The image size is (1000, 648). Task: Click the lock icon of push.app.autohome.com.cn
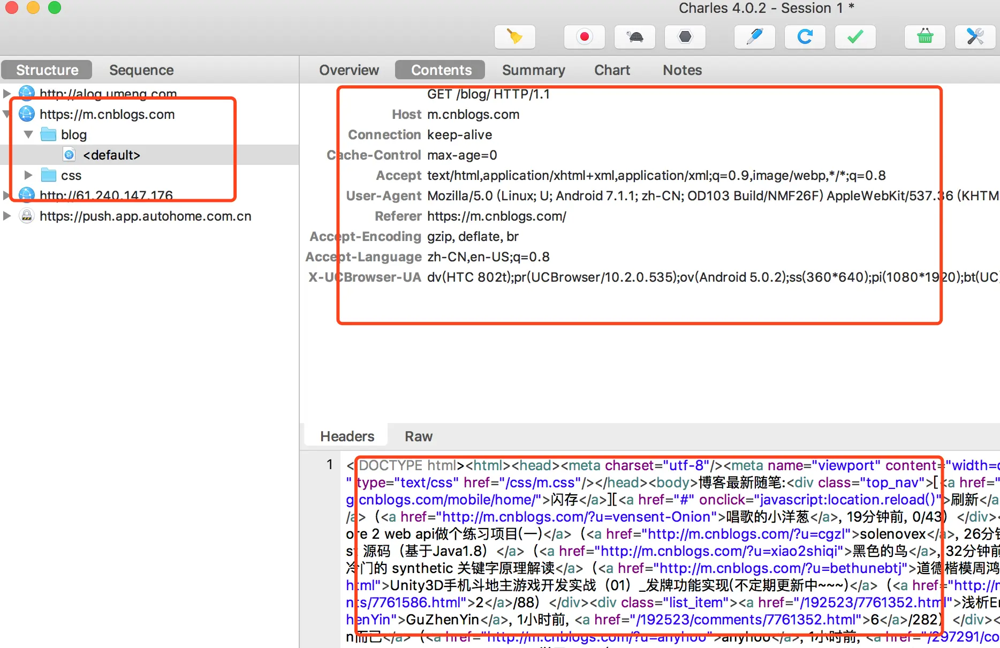(x=27, y=216)
